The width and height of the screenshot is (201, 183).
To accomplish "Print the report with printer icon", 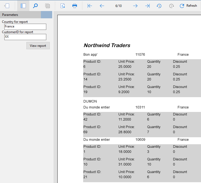I will click(75, 6).
